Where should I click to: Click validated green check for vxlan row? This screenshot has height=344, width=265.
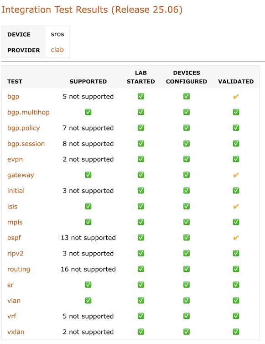tap(236, 332)
